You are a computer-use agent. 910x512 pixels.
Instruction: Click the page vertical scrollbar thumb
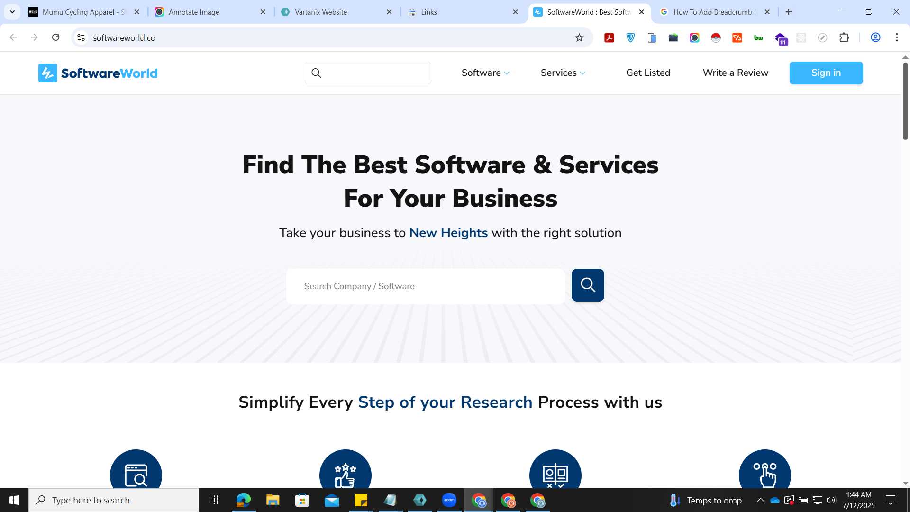pos(905,101)
